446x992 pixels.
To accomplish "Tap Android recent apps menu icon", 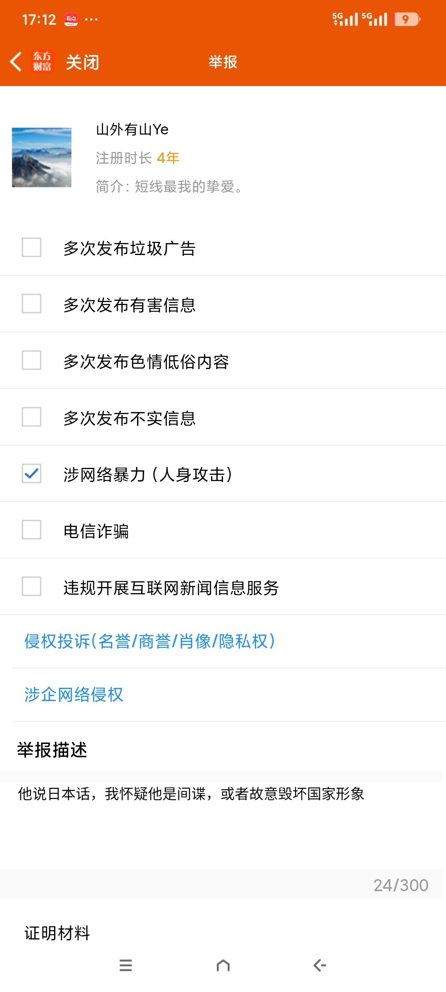I will coord(126,965).
